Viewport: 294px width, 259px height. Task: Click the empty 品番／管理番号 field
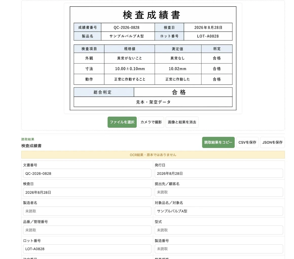click(x=87, y=230)
